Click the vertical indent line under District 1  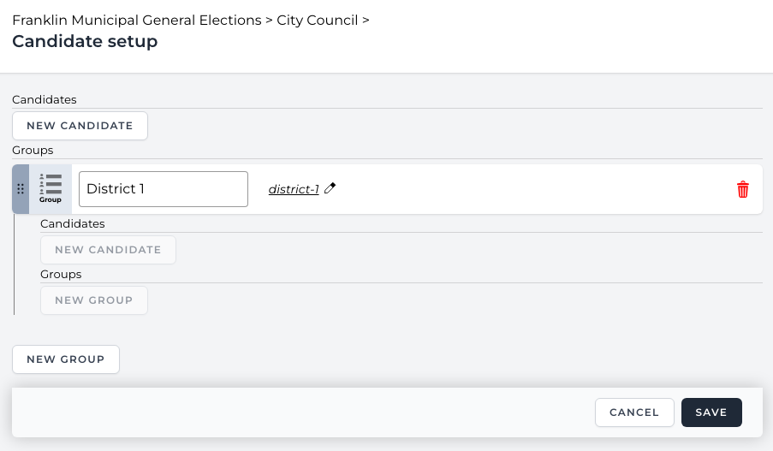pyautogui.click(x=15, y=265)
